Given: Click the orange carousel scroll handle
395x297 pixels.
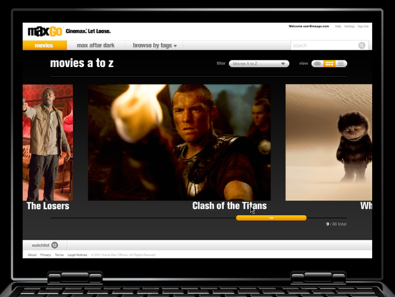Looking at the screenshot, I should pyautogui.click(x=270, y=218).
